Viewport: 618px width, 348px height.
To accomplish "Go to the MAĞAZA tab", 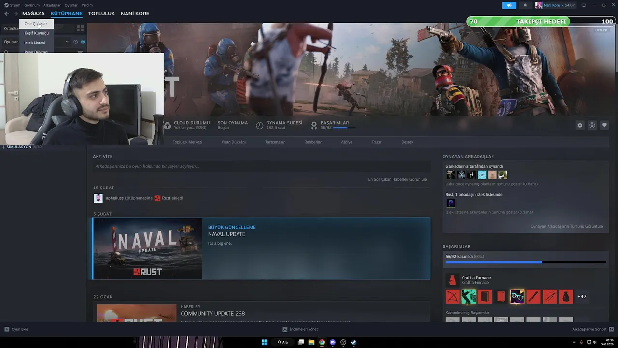I will 33,14.
